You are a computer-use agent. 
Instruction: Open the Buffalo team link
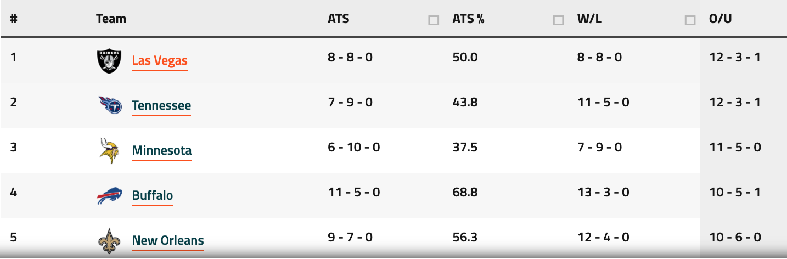point(153,195)
